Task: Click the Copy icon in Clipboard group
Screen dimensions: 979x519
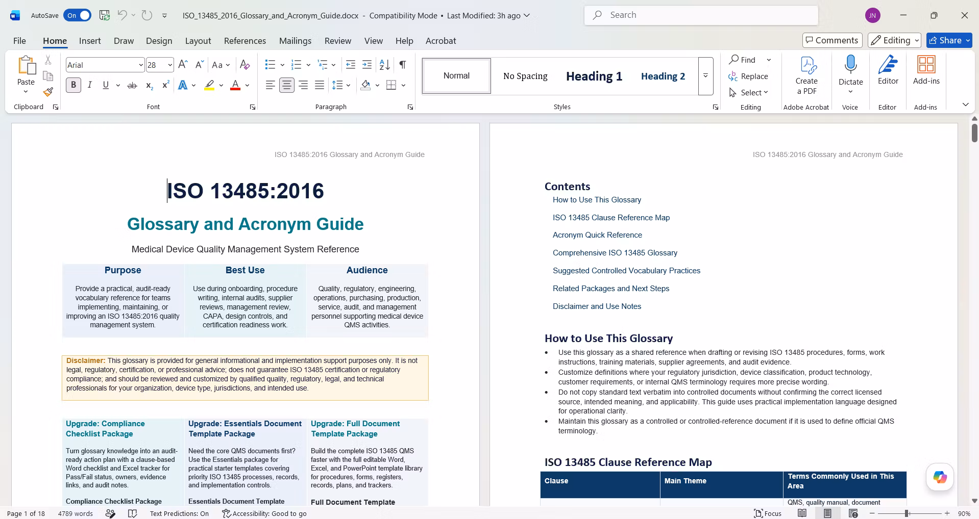Action: 48,76
